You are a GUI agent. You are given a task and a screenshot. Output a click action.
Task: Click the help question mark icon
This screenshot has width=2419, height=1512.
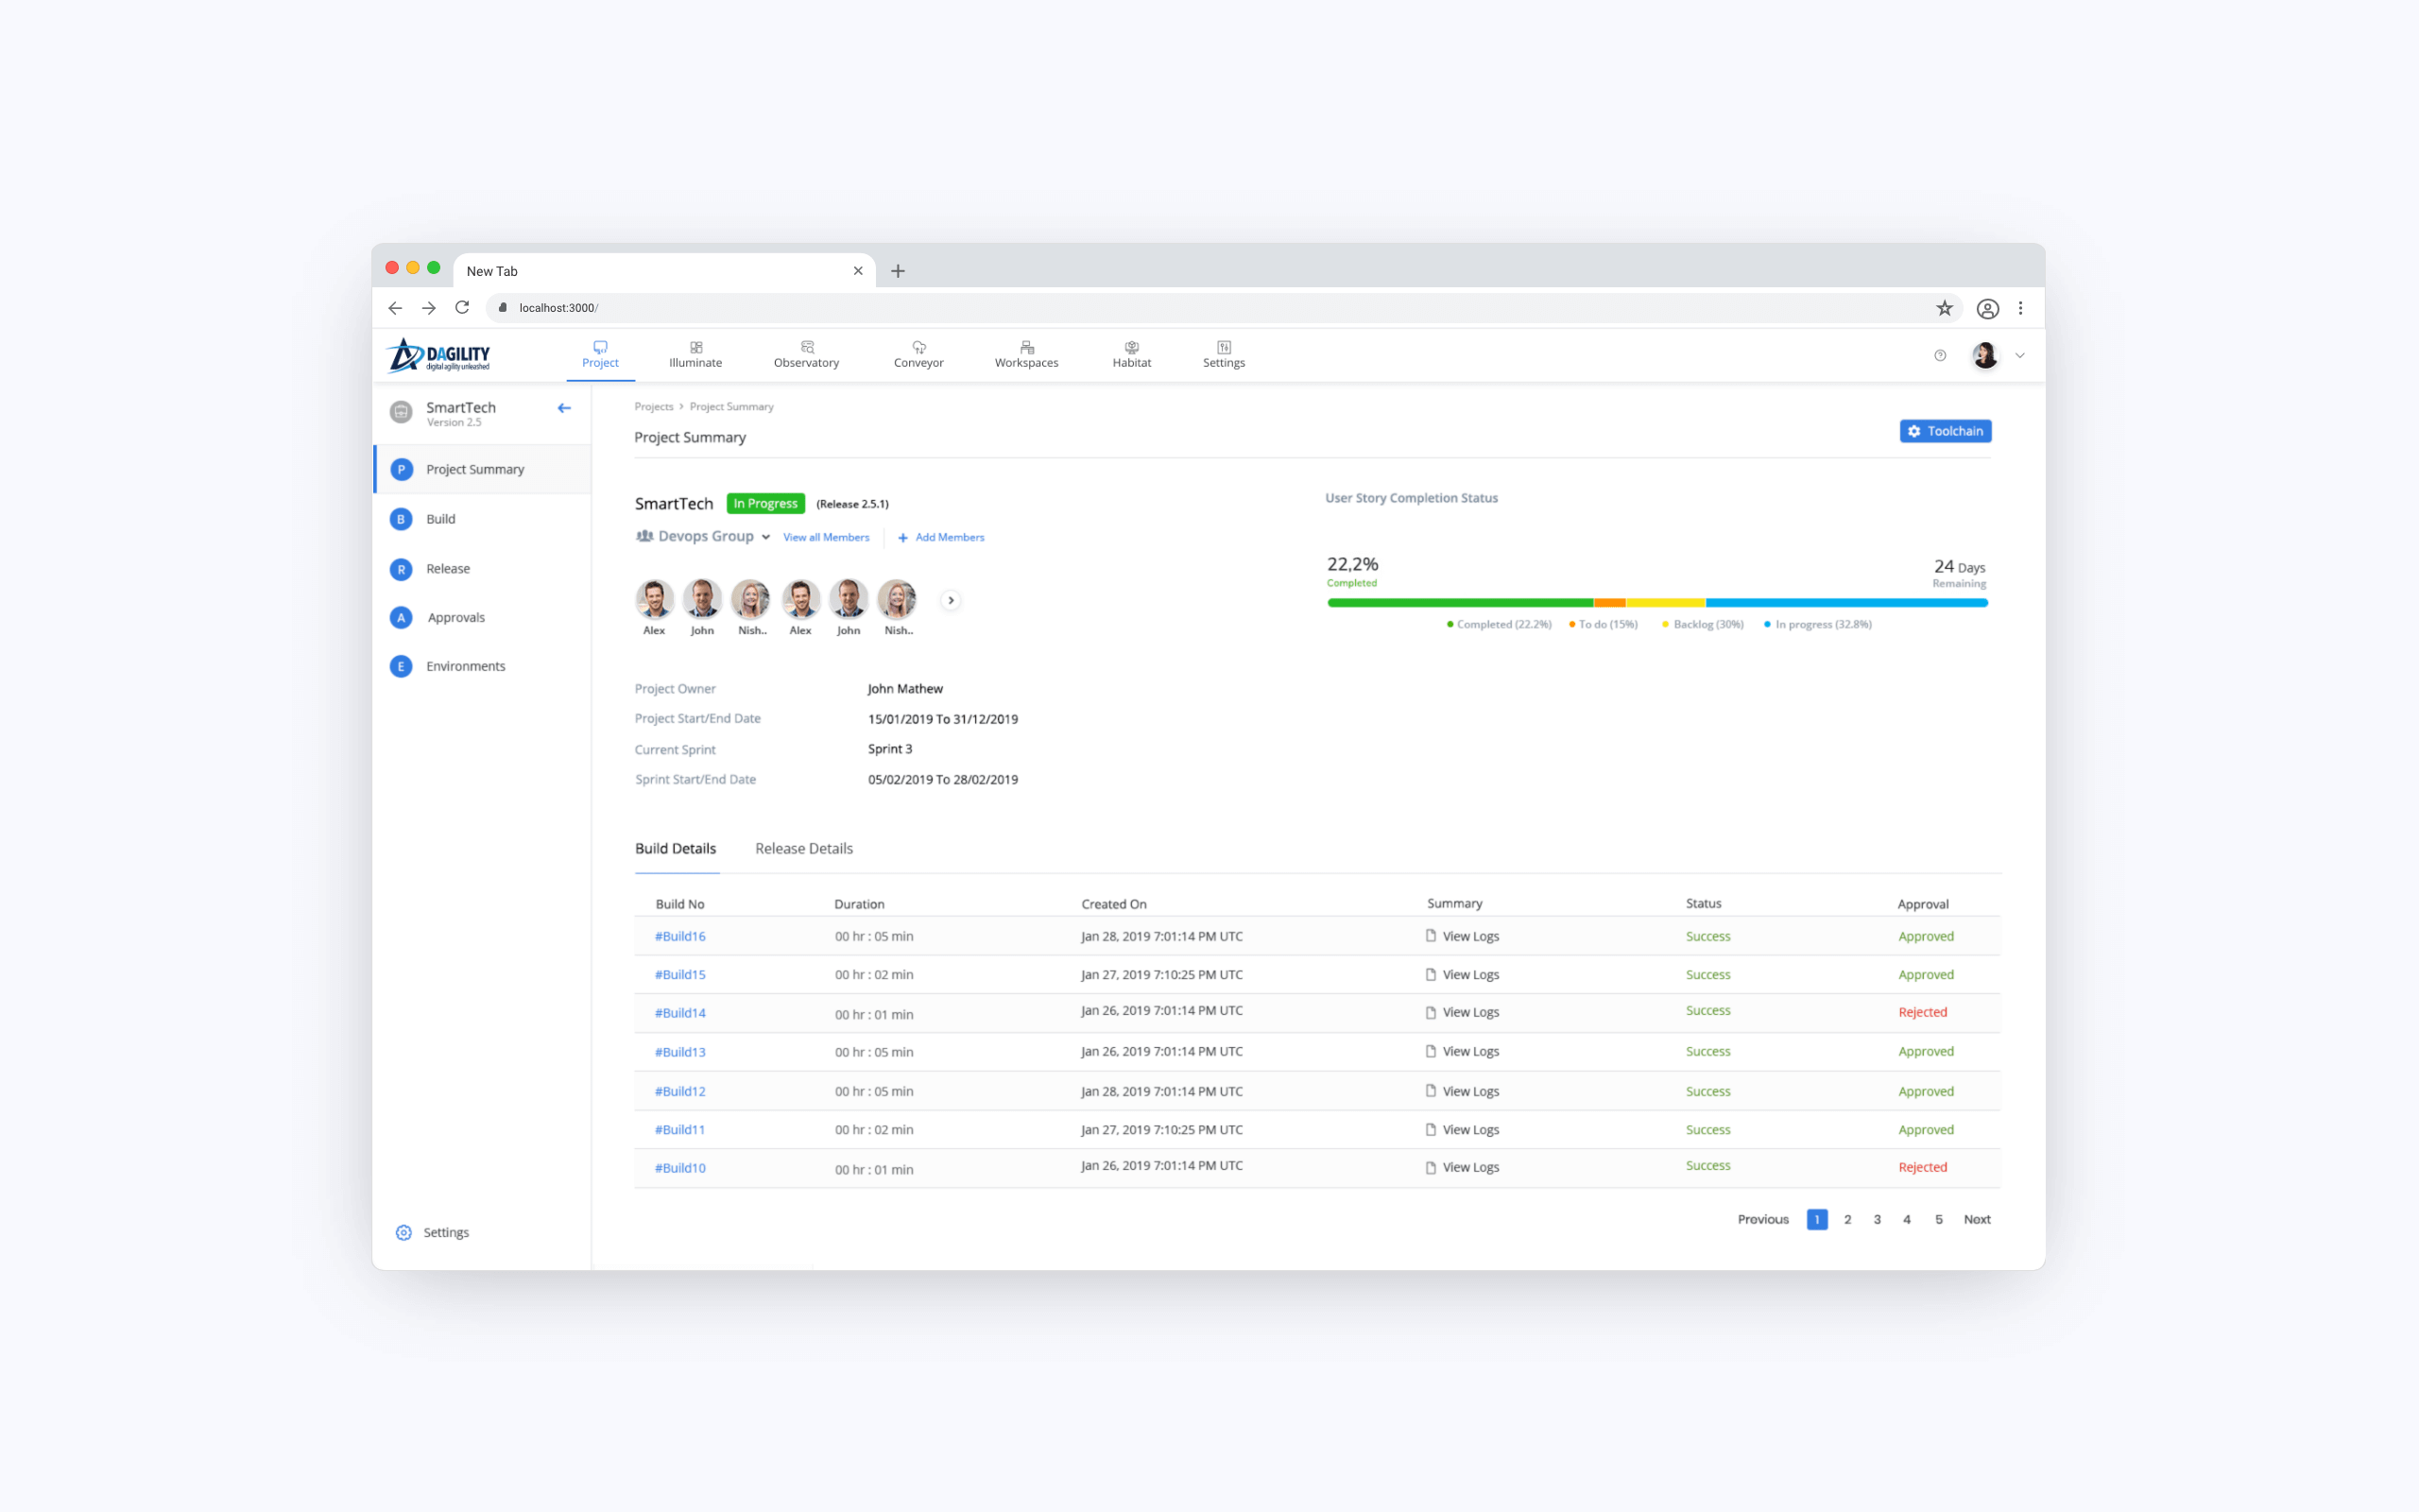click(x=1940, y=356)
